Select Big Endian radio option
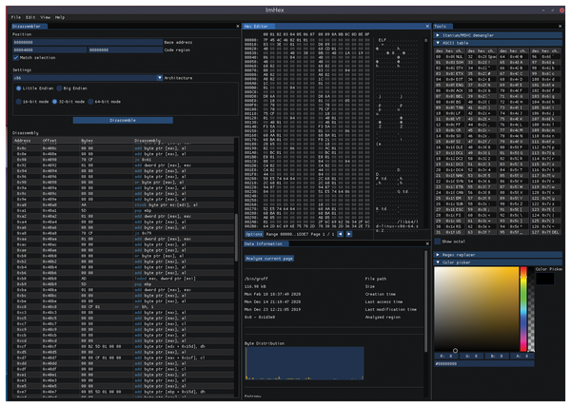This screenshot has height=407, width=571. (59, 88)
